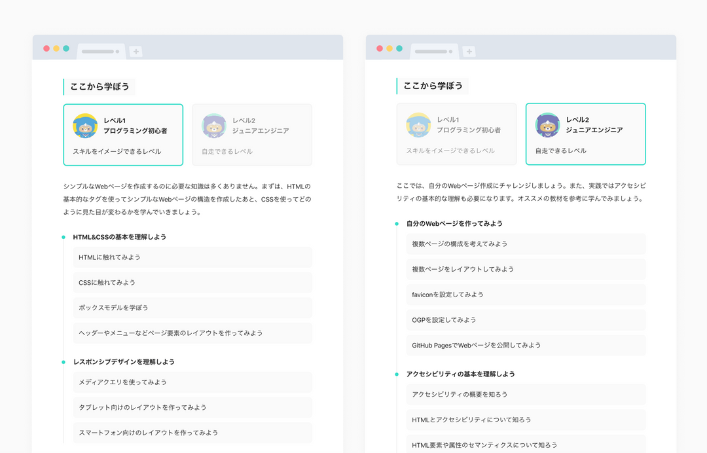Click the green dot in right browser window

(x=399, y=48)
